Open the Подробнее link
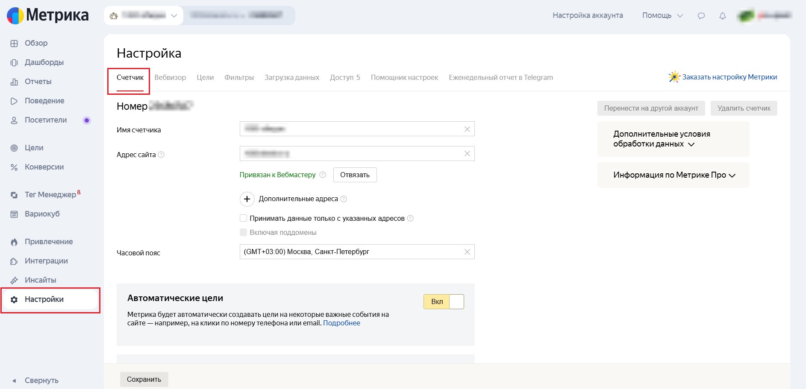Viewport: 806px width, 389px height. coord(341,323)
